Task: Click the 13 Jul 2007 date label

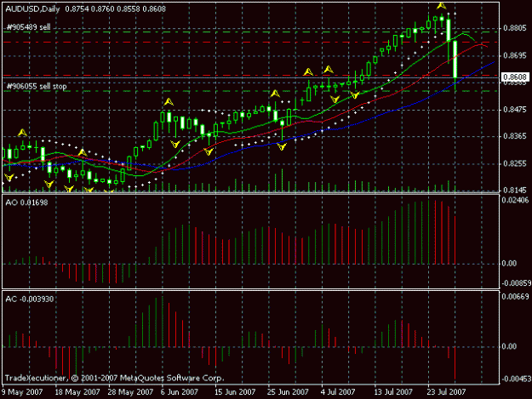Action: coord(393,392)
